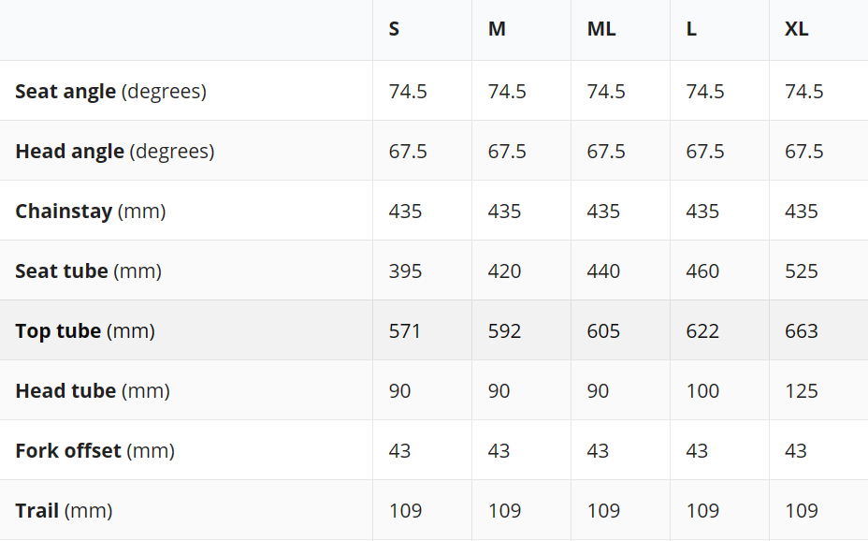Image resolution: width=868 pixels, height=541 pixels.
Task: Select the highlighted Top tube row label
Action: point(85,330)
